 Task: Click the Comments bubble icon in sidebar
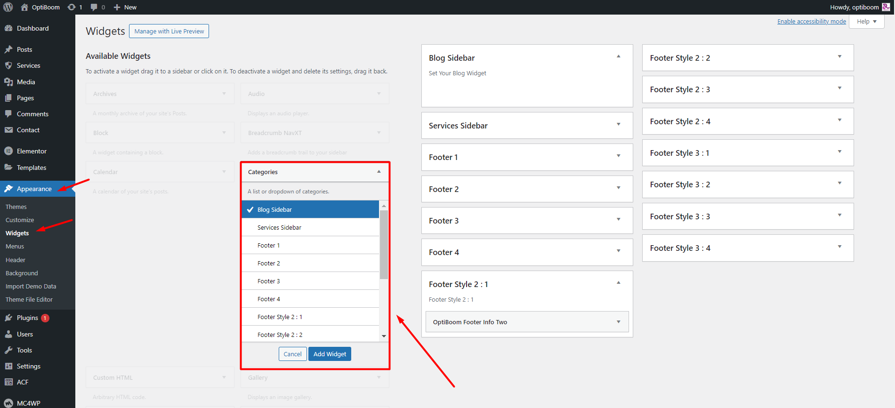(8, 114)
